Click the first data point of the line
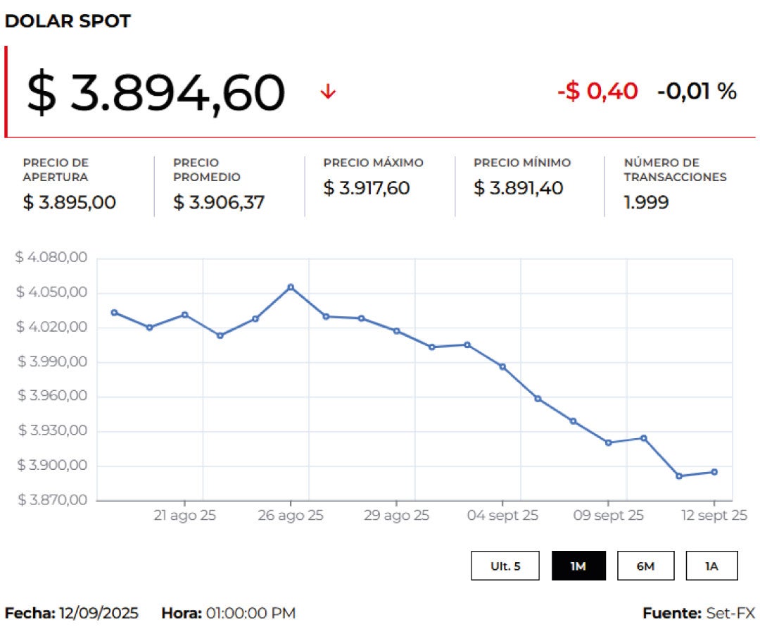Viewport: 760px width, 634px height. 114,312
